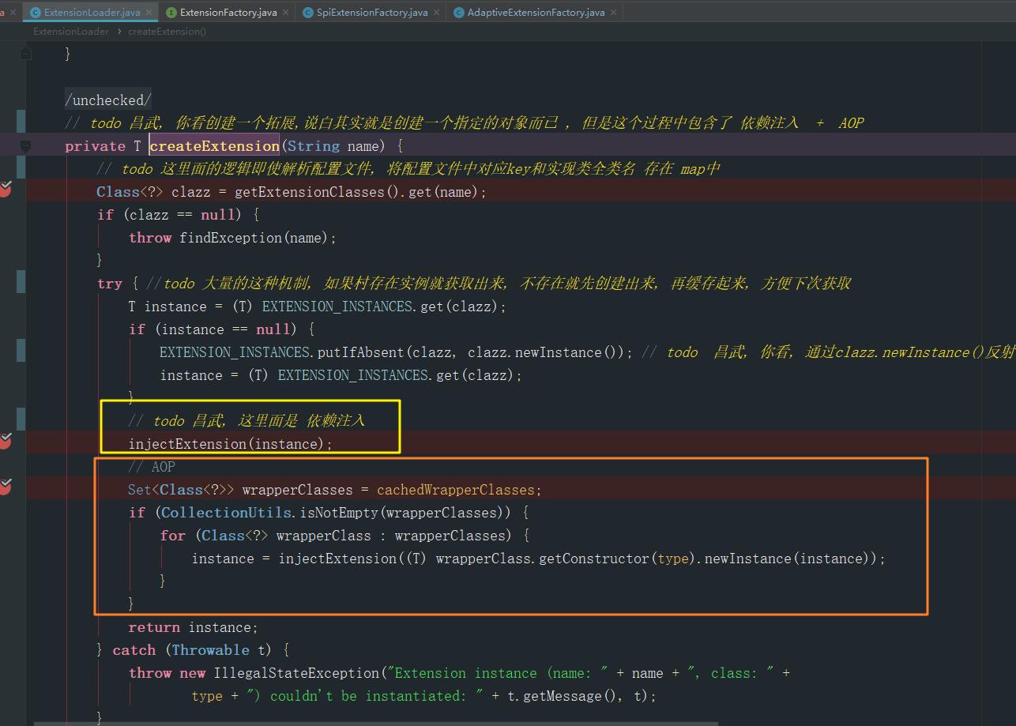Click the 'return instance;' statement
The image size is (1016, 726).
point(194,627)
